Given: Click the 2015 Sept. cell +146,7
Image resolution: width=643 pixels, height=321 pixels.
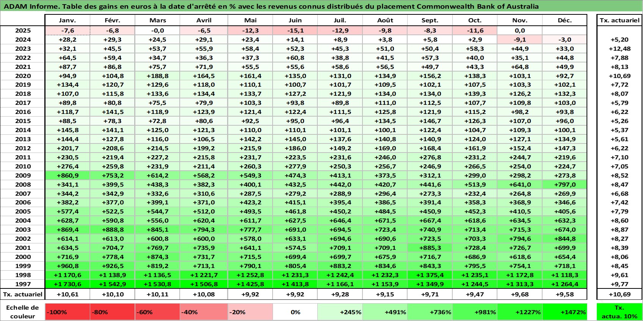Looking at the screenshot, I should (430, 121).
